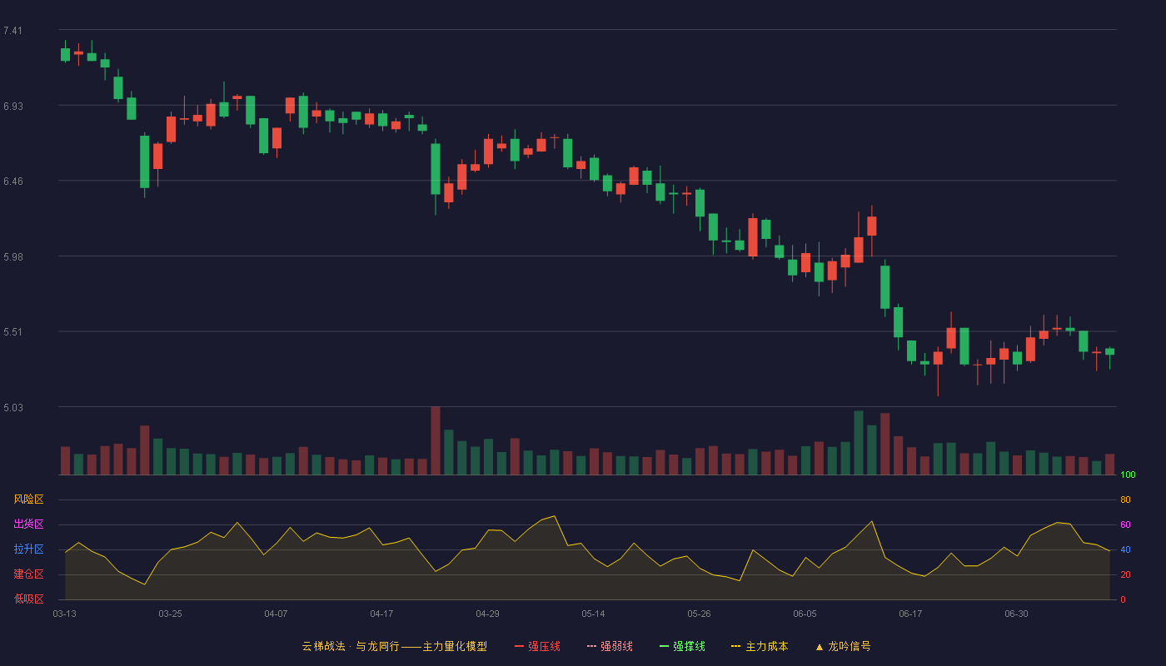
Task: Click the 5.03 price axis label
Action: click(x=12, y=408)
